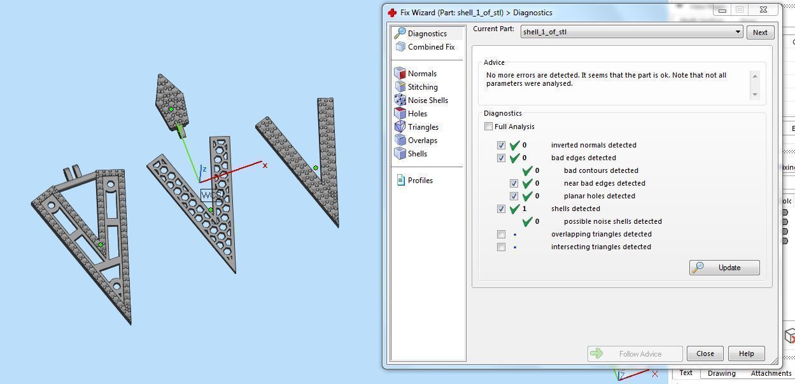This screenshot has height=384, width=795.
Task: Switch to the Text tab
Action: [686, 373]
